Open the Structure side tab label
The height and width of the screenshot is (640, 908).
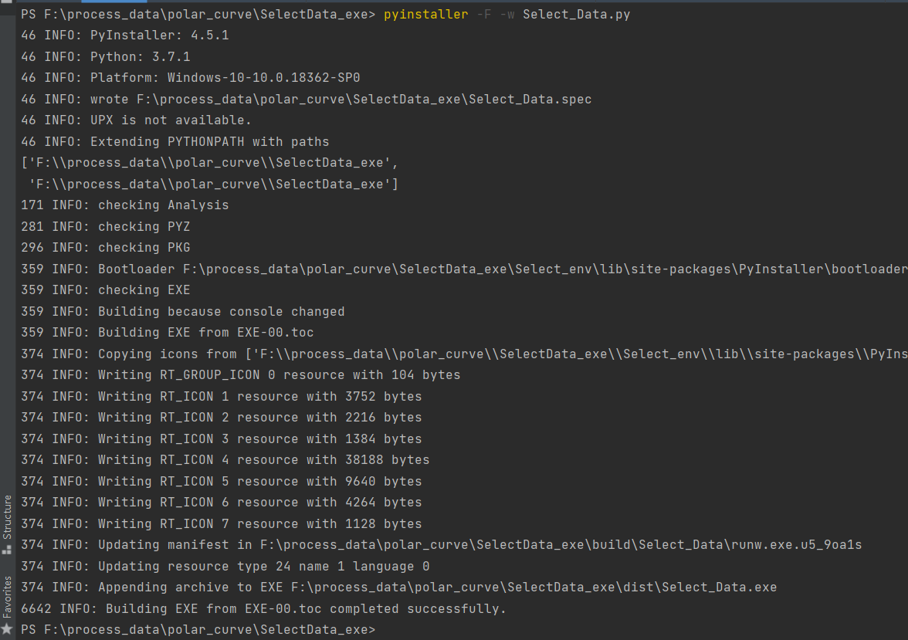click(x=7, y=516)
